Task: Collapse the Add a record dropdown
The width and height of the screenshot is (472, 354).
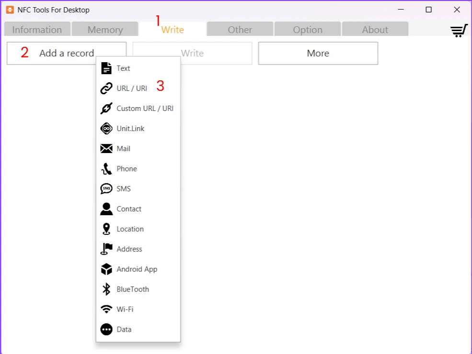Action: [66, 53]
